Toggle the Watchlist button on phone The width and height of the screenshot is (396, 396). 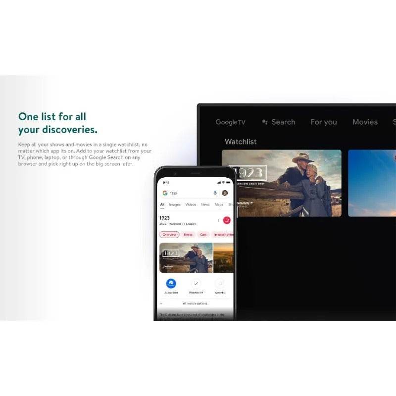[x=220, y=284]
